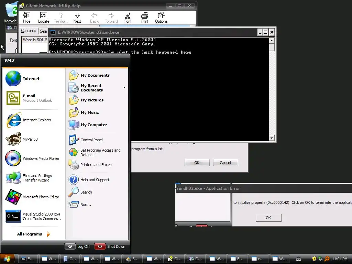Viewport: 352px width, 264px height.
Task: Click the network connection tray icon
Action: (x=321, y=259)
